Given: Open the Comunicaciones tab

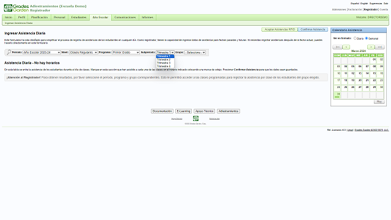Looking at the screenshot, I should point(125,17).
